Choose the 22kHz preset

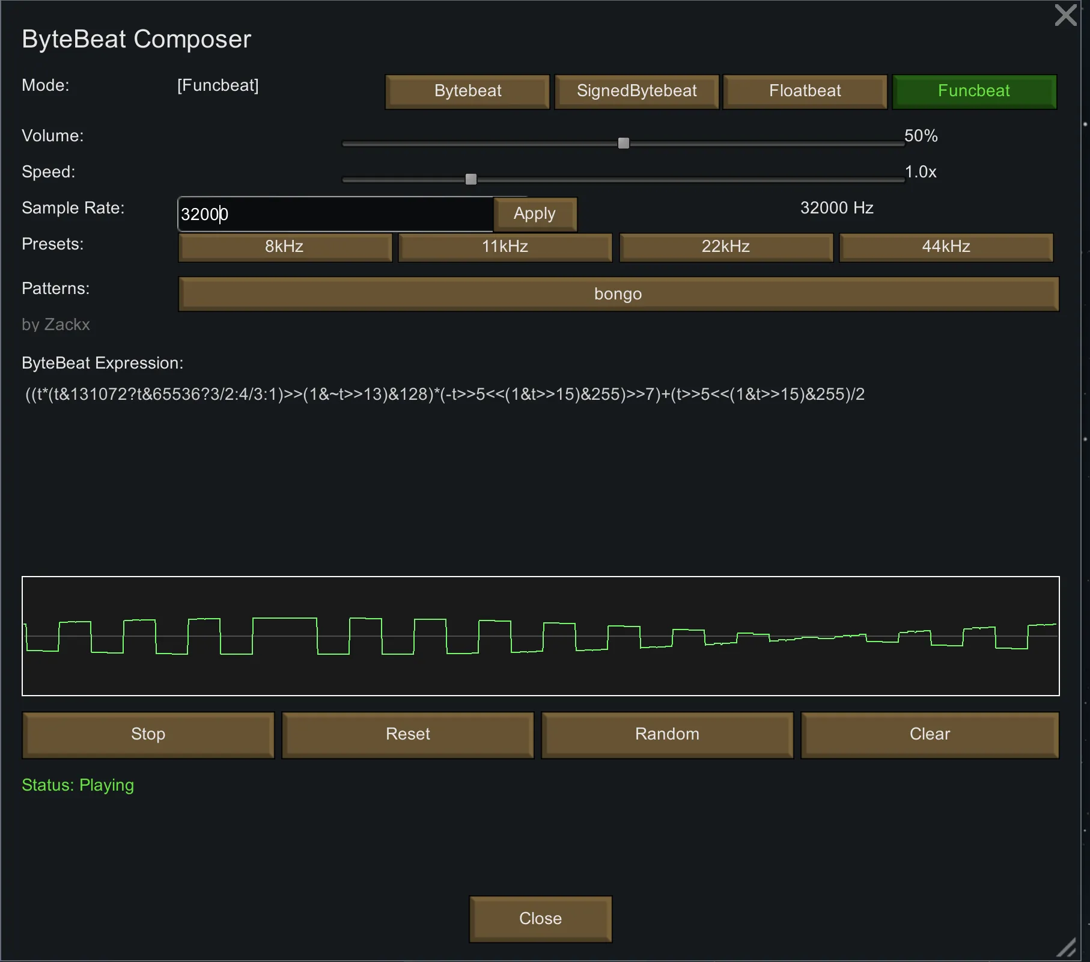click(x=725, y=247)
